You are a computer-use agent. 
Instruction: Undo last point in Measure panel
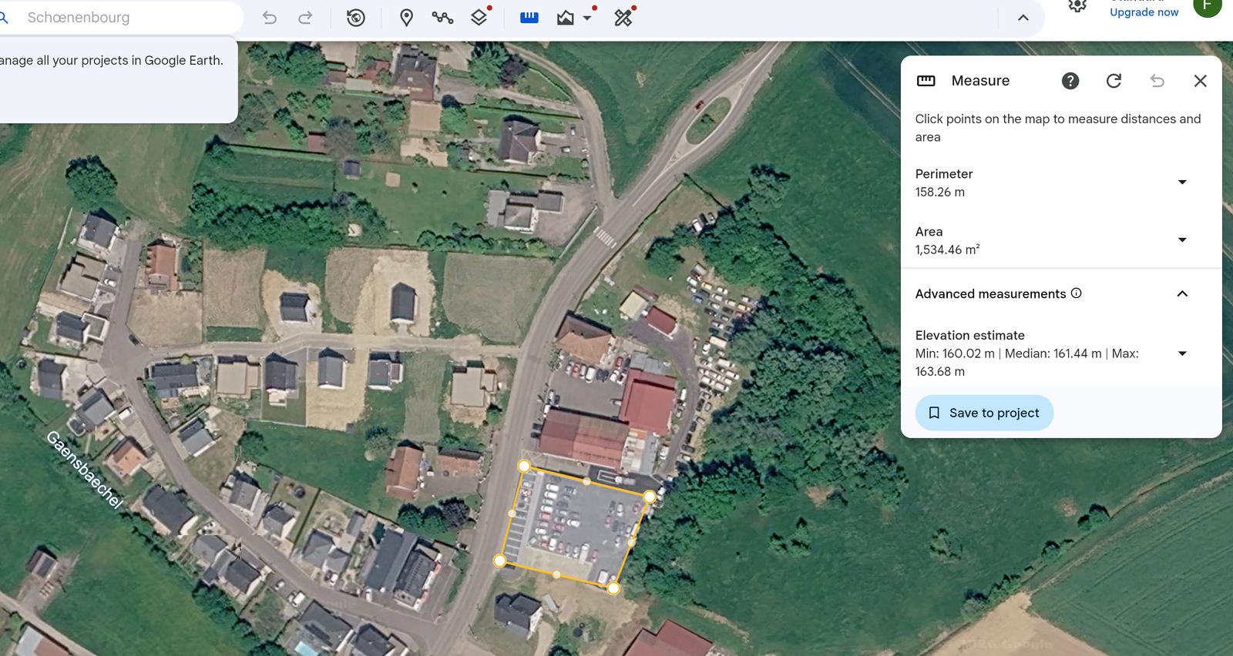coord(1157,81)
